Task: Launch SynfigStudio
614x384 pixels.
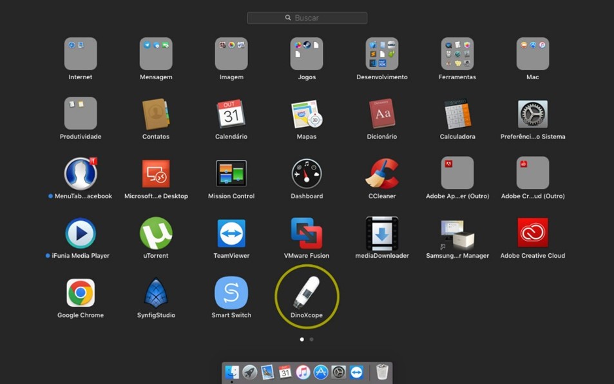Action: tap(156, 293)
